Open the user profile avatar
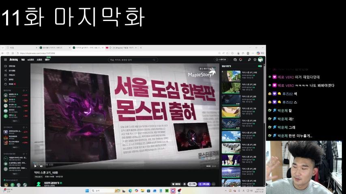This screenshot has width=346, height=194. pyautogui.click(x=260, y=59)
